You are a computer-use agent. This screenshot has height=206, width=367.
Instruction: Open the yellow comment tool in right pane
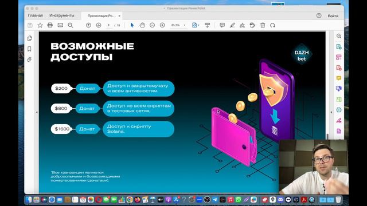tap(339, 78)
